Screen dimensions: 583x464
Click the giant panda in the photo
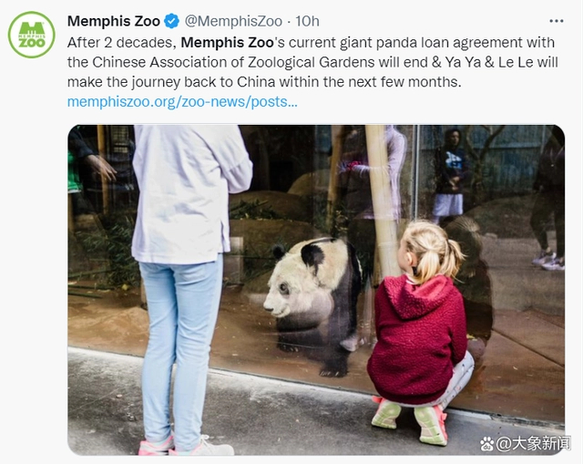(x=312, y=302)
